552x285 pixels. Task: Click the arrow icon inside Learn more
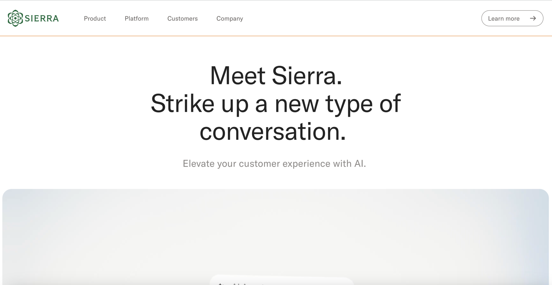(533, 18)
